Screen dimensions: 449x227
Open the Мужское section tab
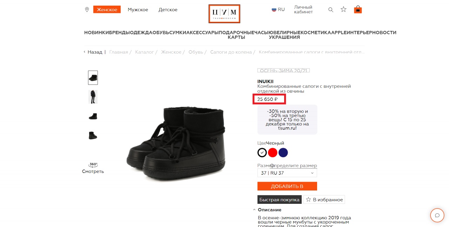[x=138, y=9]
